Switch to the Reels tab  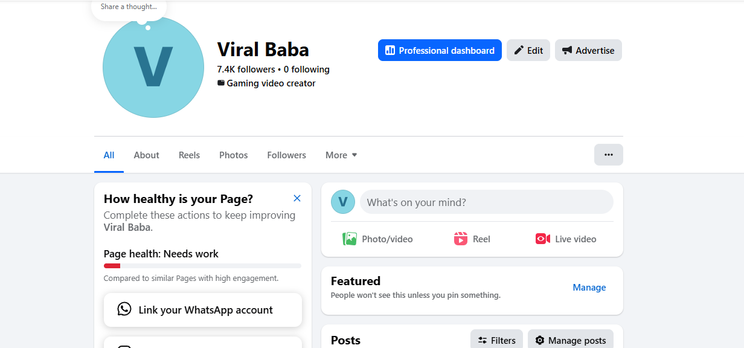pos(189,155)
